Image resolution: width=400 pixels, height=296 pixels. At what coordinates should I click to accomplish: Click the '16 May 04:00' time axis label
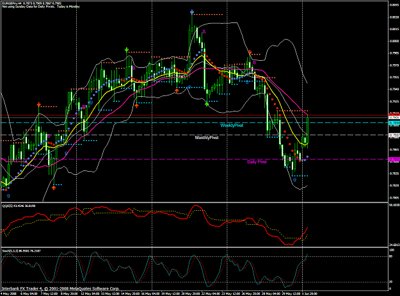coord(150,293)
